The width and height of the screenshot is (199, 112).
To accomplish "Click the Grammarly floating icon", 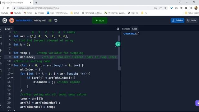I will coord(118,44).
